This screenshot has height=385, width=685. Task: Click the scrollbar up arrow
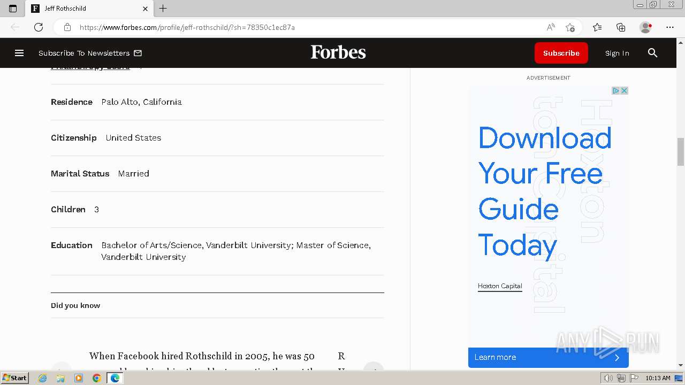tap(681, 42)
